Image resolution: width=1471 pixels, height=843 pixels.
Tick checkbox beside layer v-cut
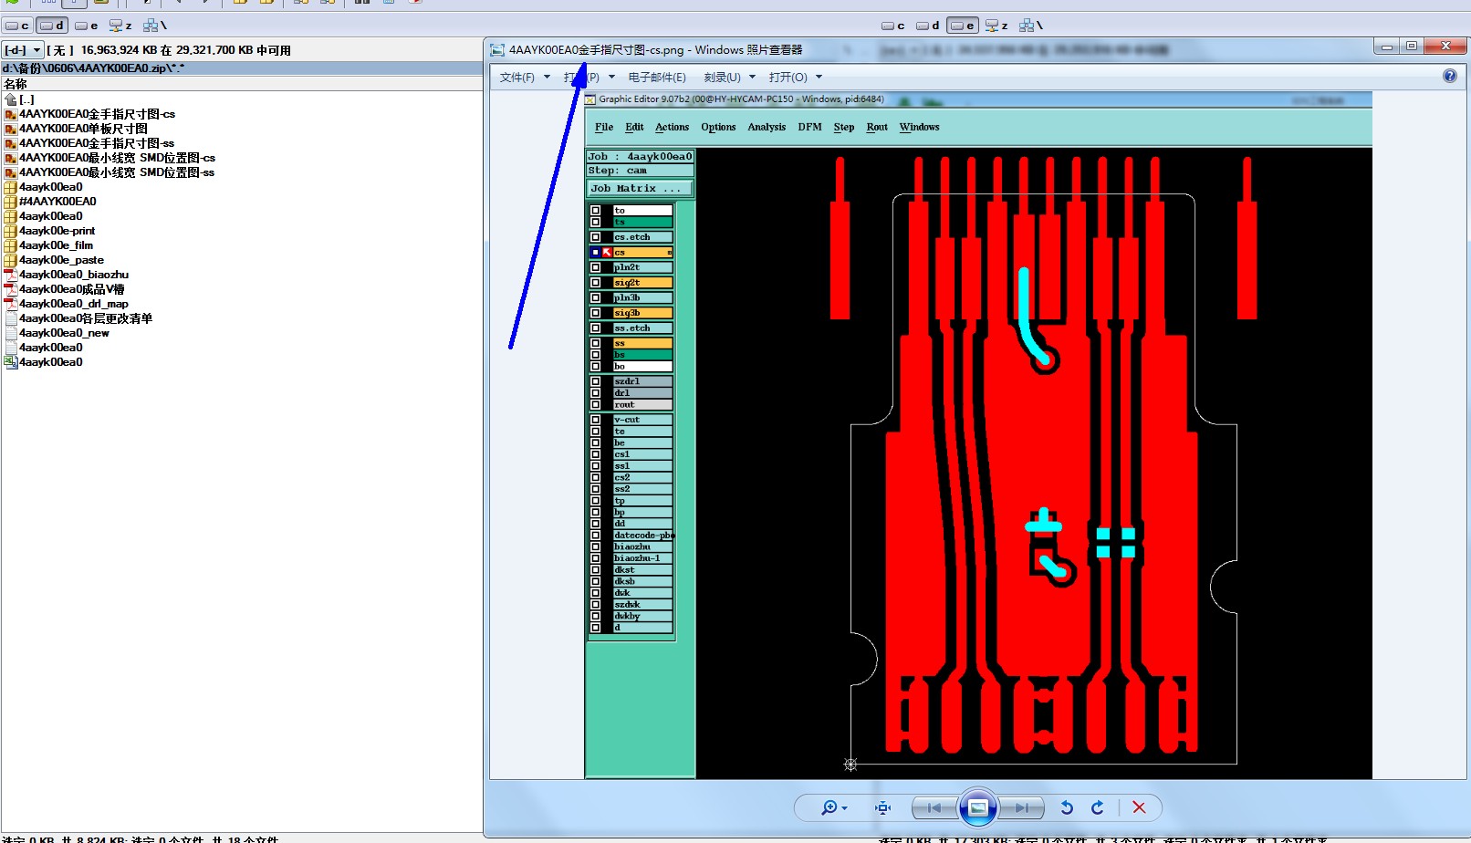pos(596,420)
